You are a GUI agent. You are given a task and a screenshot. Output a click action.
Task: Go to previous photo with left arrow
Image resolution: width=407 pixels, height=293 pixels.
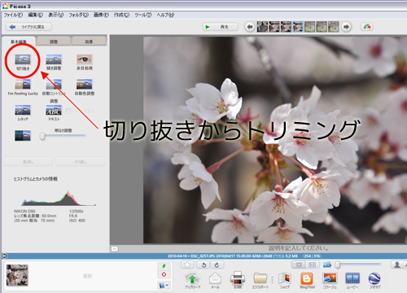point(250,27)
